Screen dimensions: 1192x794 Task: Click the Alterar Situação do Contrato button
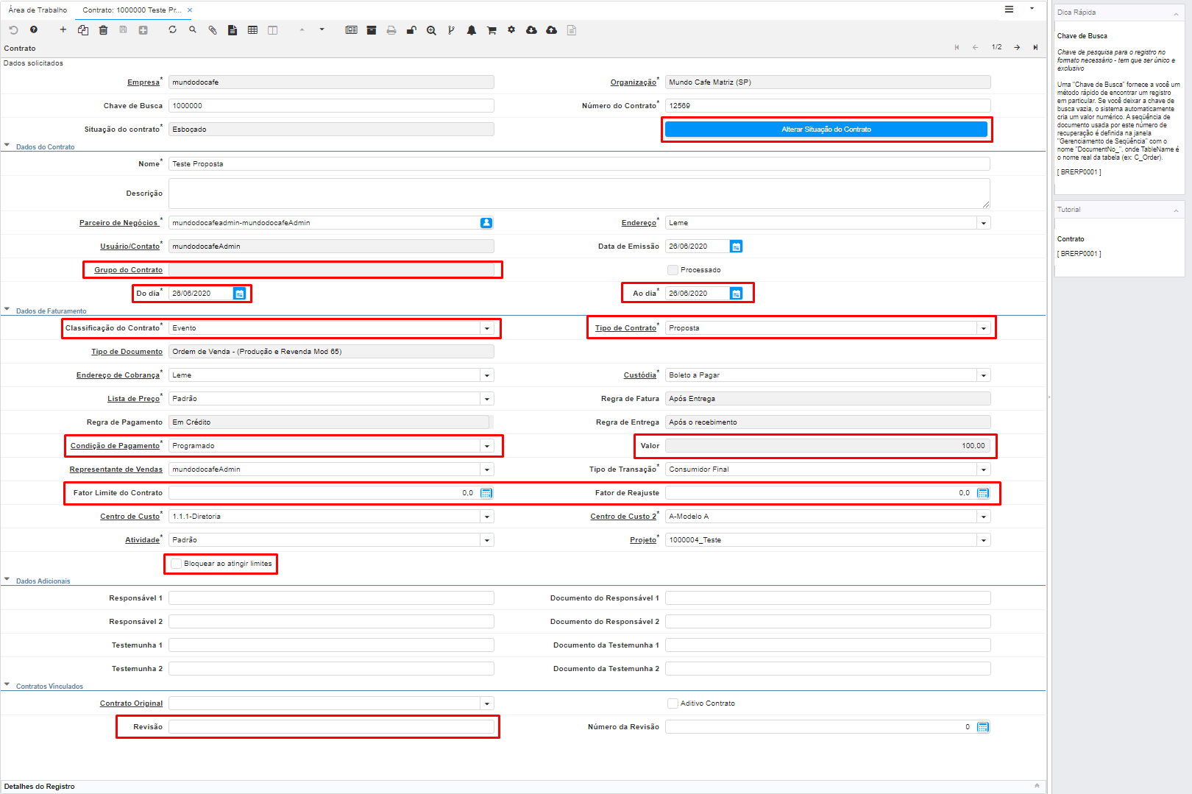[826, 130]
